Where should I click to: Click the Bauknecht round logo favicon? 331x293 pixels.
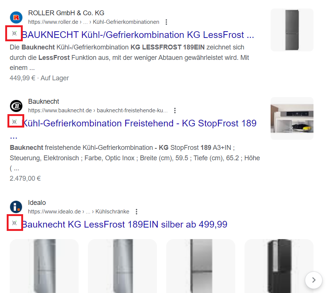point(16,106)
